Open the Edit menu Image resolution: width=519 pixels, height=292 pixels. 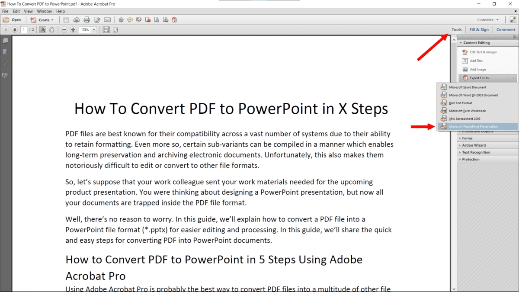(16, 11)
